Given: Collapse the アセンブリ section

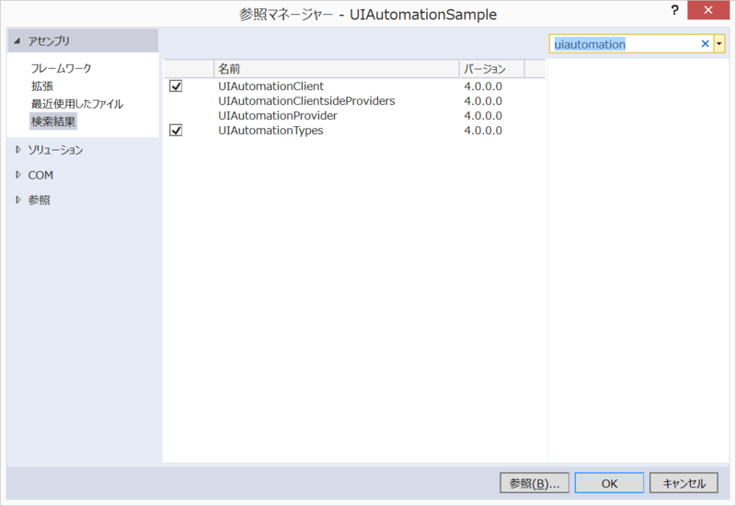Looking at the screenshot, I should click(x=17, y=41).
